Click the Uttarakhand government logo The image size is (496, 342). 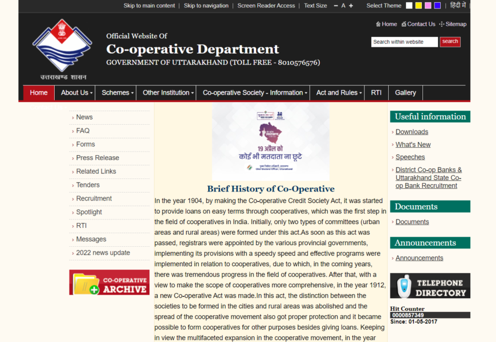tap(62, 50)
